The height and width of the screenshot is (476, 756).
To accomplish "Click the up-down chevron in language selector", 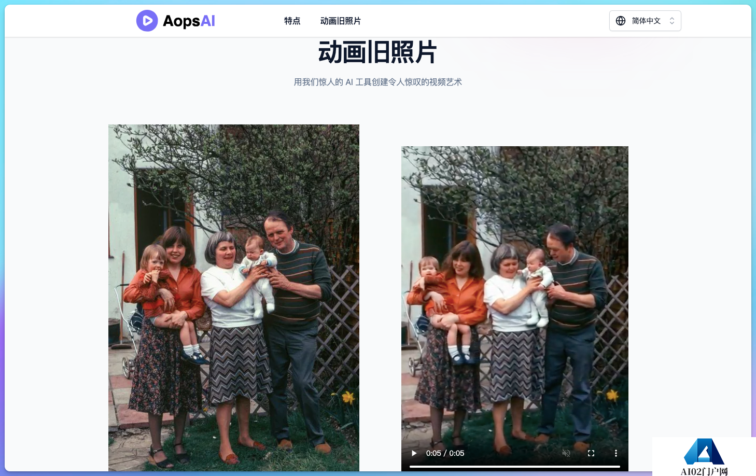I will pyautogui.click(x=672, y=21).
